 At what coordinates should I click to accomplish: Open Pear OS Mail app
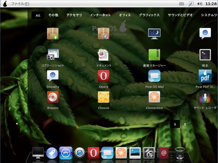(154, 76)
